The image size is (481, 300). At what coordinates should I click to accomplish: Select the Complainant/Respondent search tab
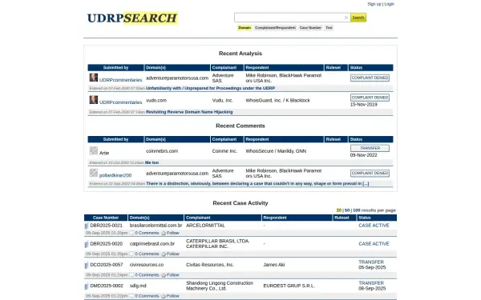click(x=275, y=28)
